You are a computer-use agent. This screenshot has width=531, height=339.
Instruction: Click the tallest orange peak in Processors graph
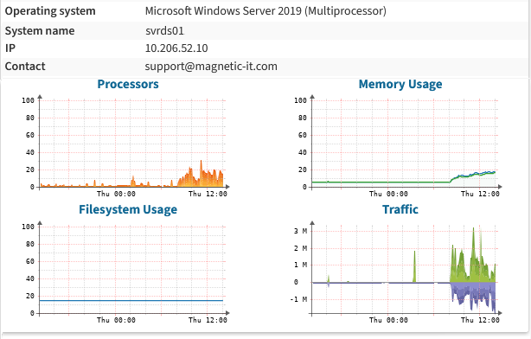click(201, 163)
